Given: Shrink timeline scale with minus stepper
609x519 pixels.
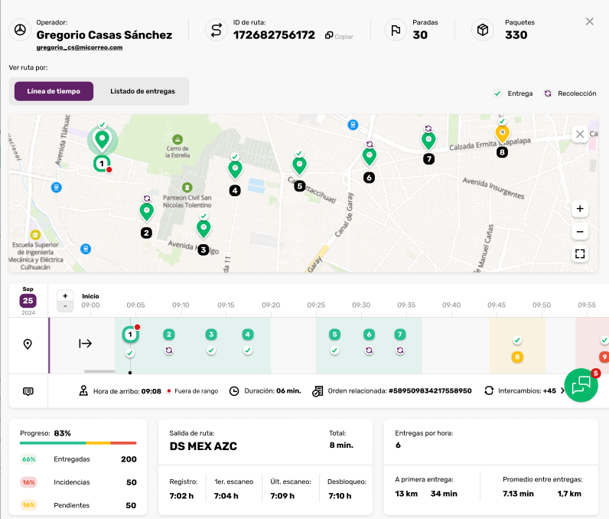Looking at the screenshot, I should 65,306.
